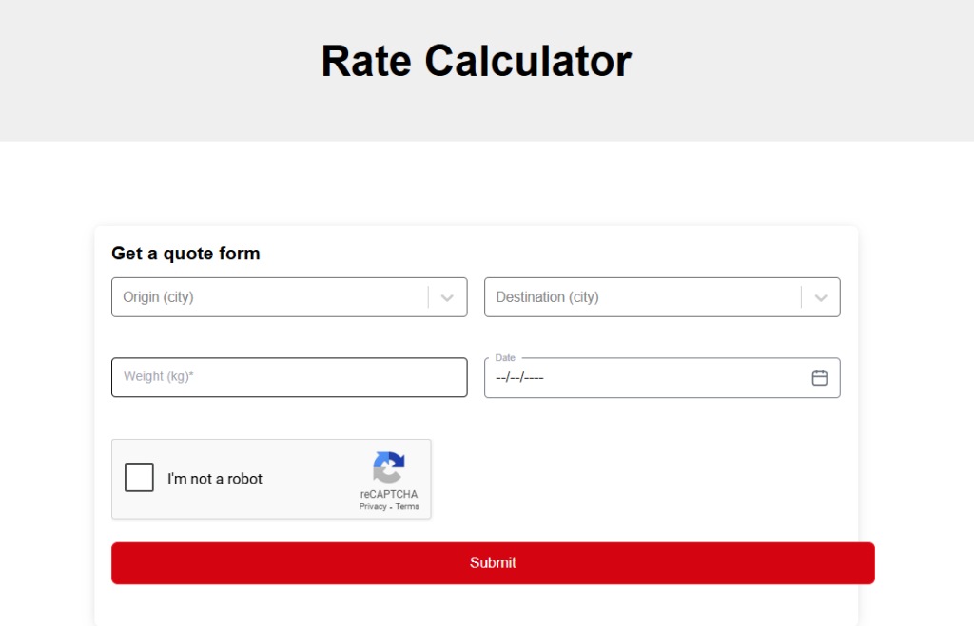974x626 pixels.
Task: Click the "Rate Calculator" page heading
Action: (476, 61)
